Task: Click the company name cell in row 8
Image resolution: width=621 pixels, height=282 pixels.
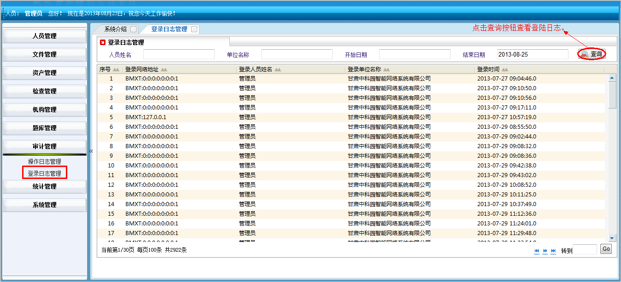Action: 389,146
